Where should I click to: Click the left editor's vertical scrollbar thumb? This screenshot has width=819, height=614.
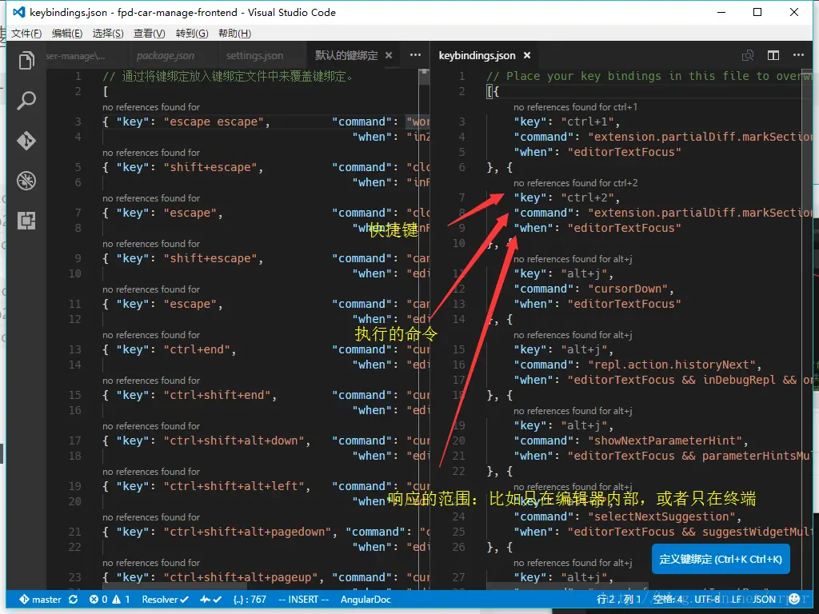coord(424,76)
